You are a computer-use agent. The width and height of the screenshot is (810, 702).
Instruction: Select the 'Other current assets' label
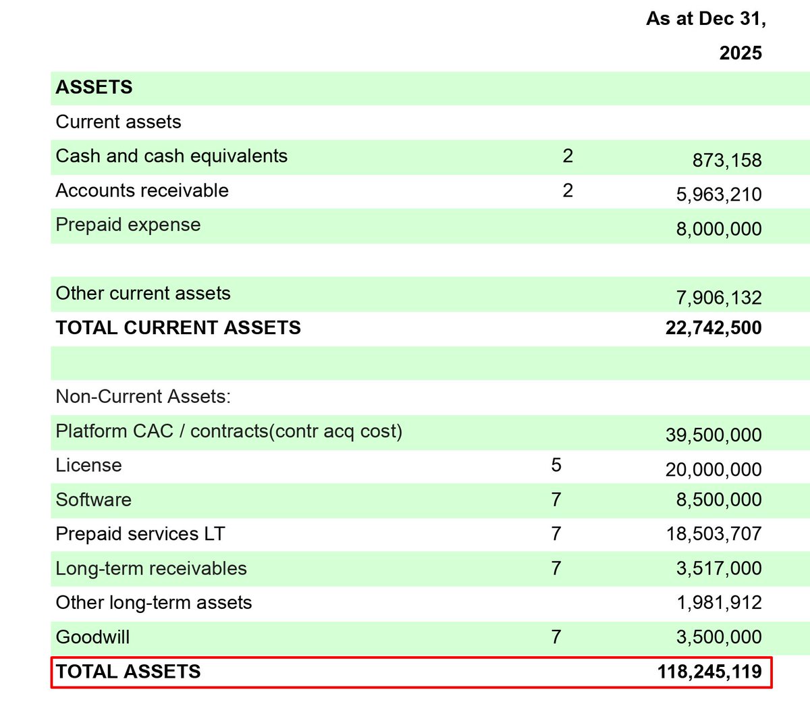[x=143, y=293]
